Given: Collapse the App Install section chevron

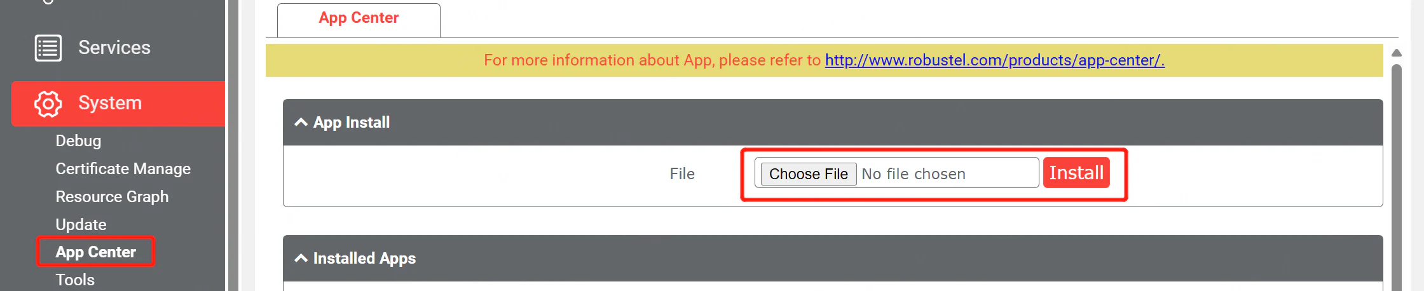Looking at the screenshot, I should tap(301, 123).
